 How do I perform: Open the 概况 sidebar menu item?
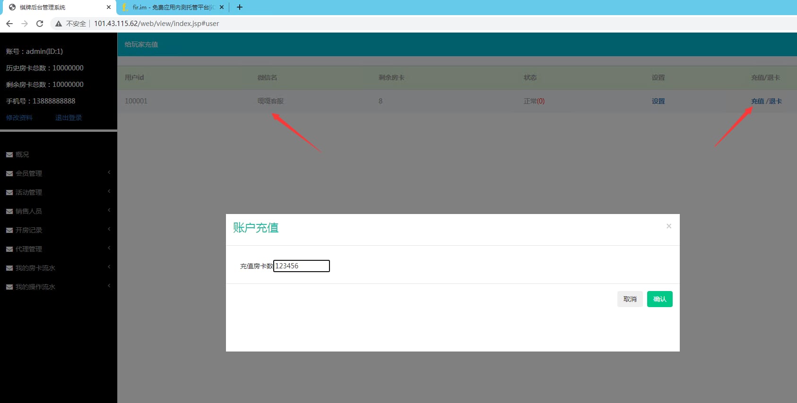tap(22, 154)
